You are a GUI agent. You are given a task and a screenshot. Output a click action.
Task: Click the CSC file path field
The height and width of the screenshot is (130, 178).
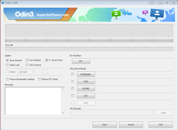coord(135,96)
